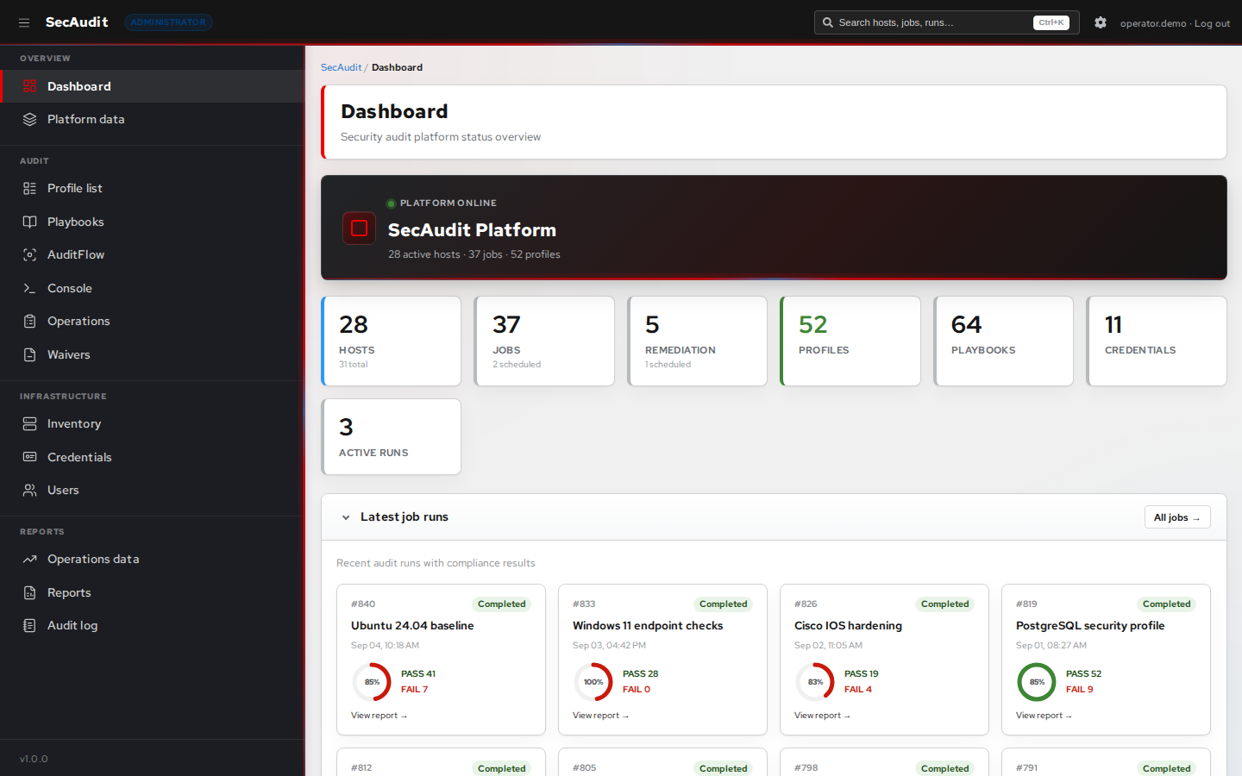Screen dimensions: 1242x776
Task: Click Completed badge on job #819
Action: click(x=1166, y=604)
